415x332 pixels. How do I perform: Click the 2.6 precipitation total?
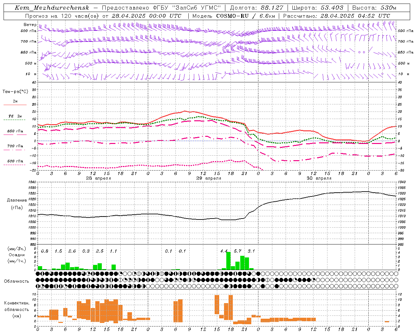point(72,251)
